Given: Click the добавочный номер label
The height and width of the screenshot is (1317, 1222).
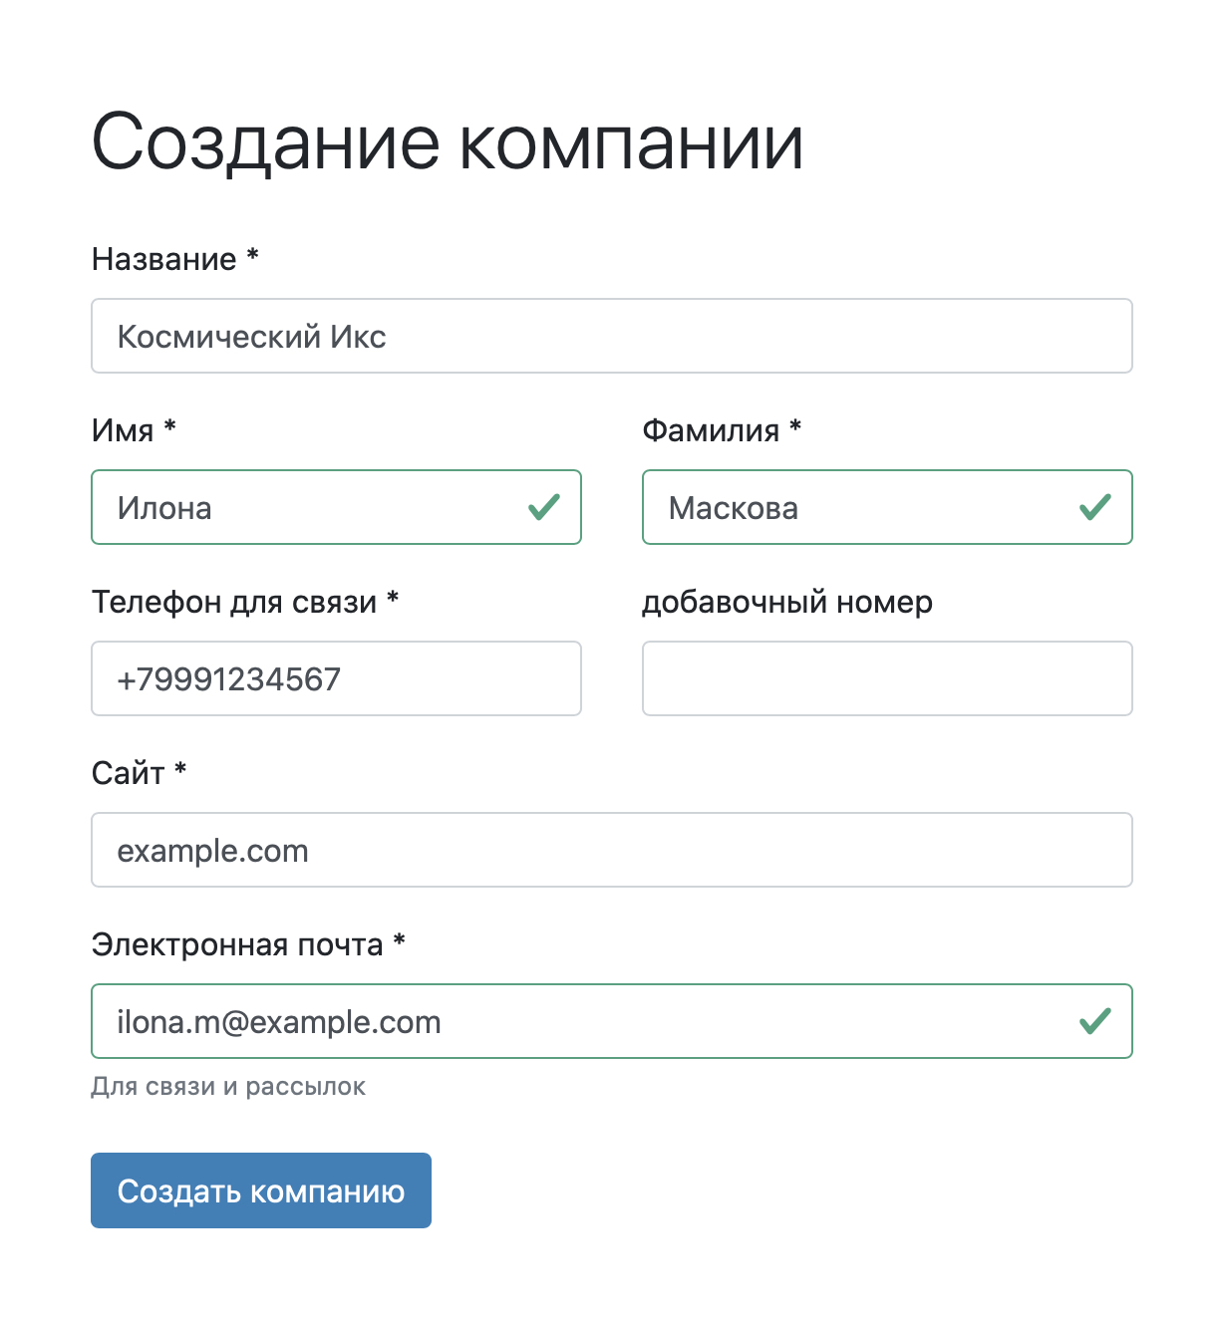Looking at the screenshot, I should click(787, 602).
